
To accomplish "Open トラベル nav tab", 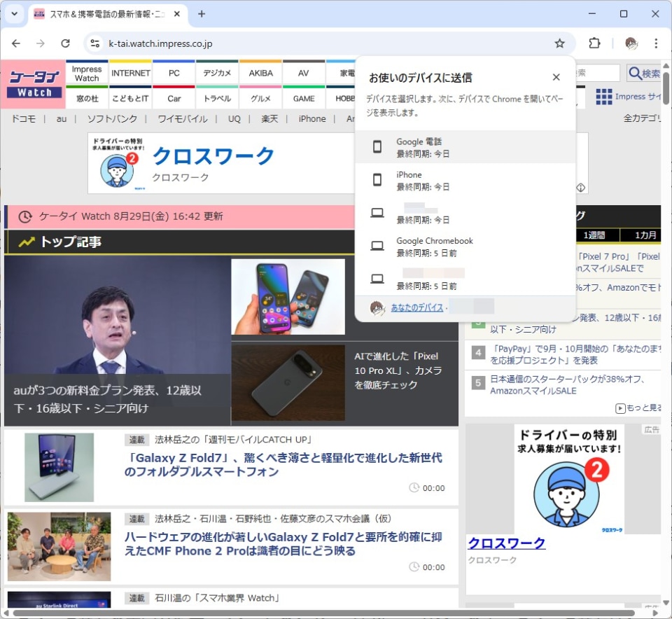I will click(217, 99).
